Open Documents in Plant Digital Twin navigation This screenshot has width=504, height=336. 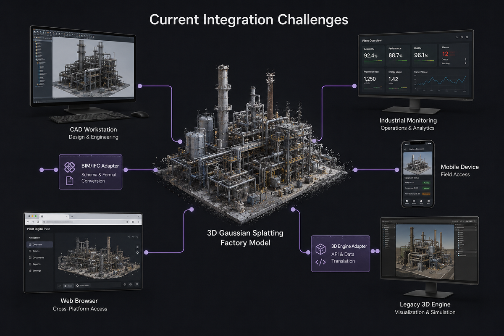pos(39,257)
